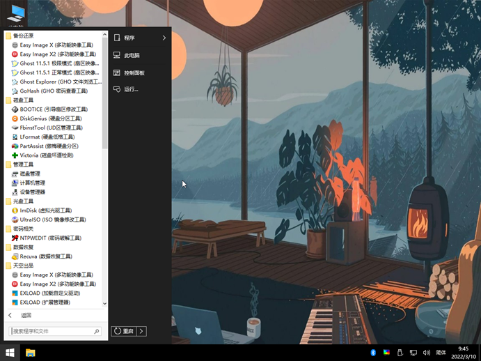Open GoHash GHO password viewer
Image resolution: width=481 pixels, height=361 pixels.
pyautogui.click(x=53, y=91)
